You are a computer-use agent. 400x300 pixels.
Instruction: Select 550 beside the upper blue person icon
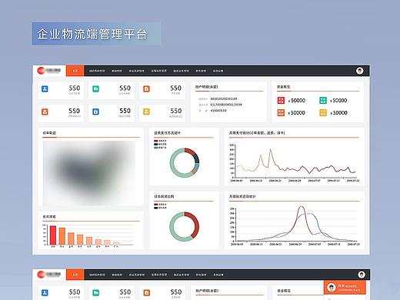75,88
